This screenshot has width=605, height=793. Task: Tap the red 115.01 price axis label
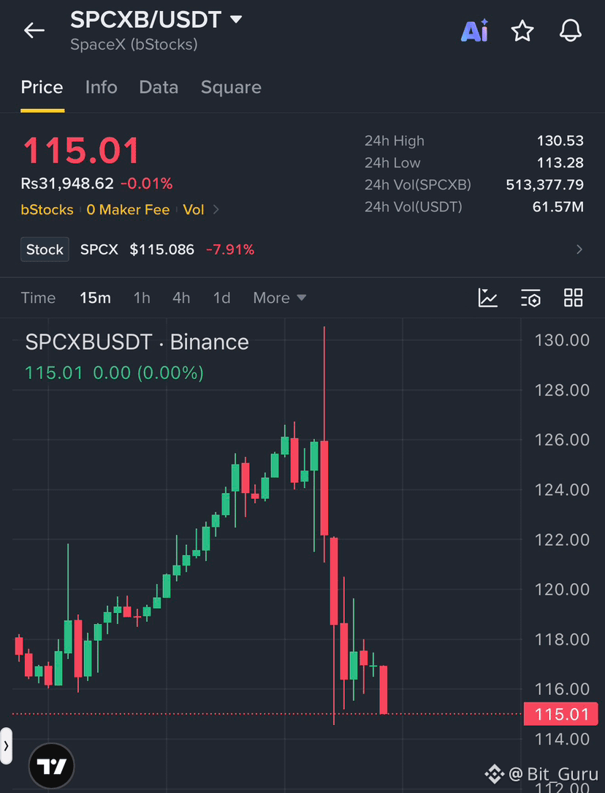(x=560, y=714)
